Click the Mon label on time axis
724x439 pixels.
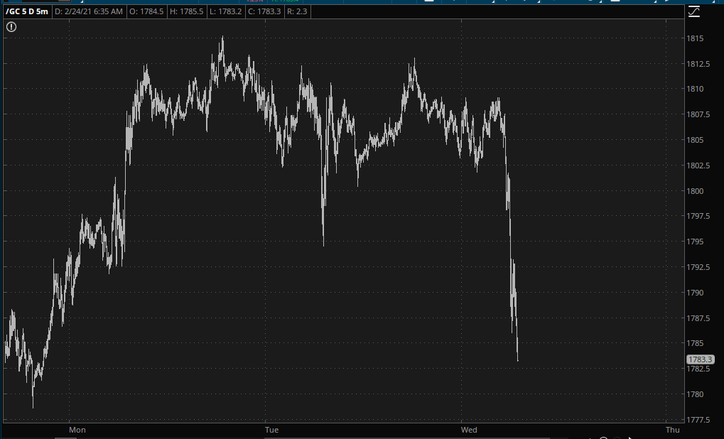pyautogui.click(x=77, y=430)
